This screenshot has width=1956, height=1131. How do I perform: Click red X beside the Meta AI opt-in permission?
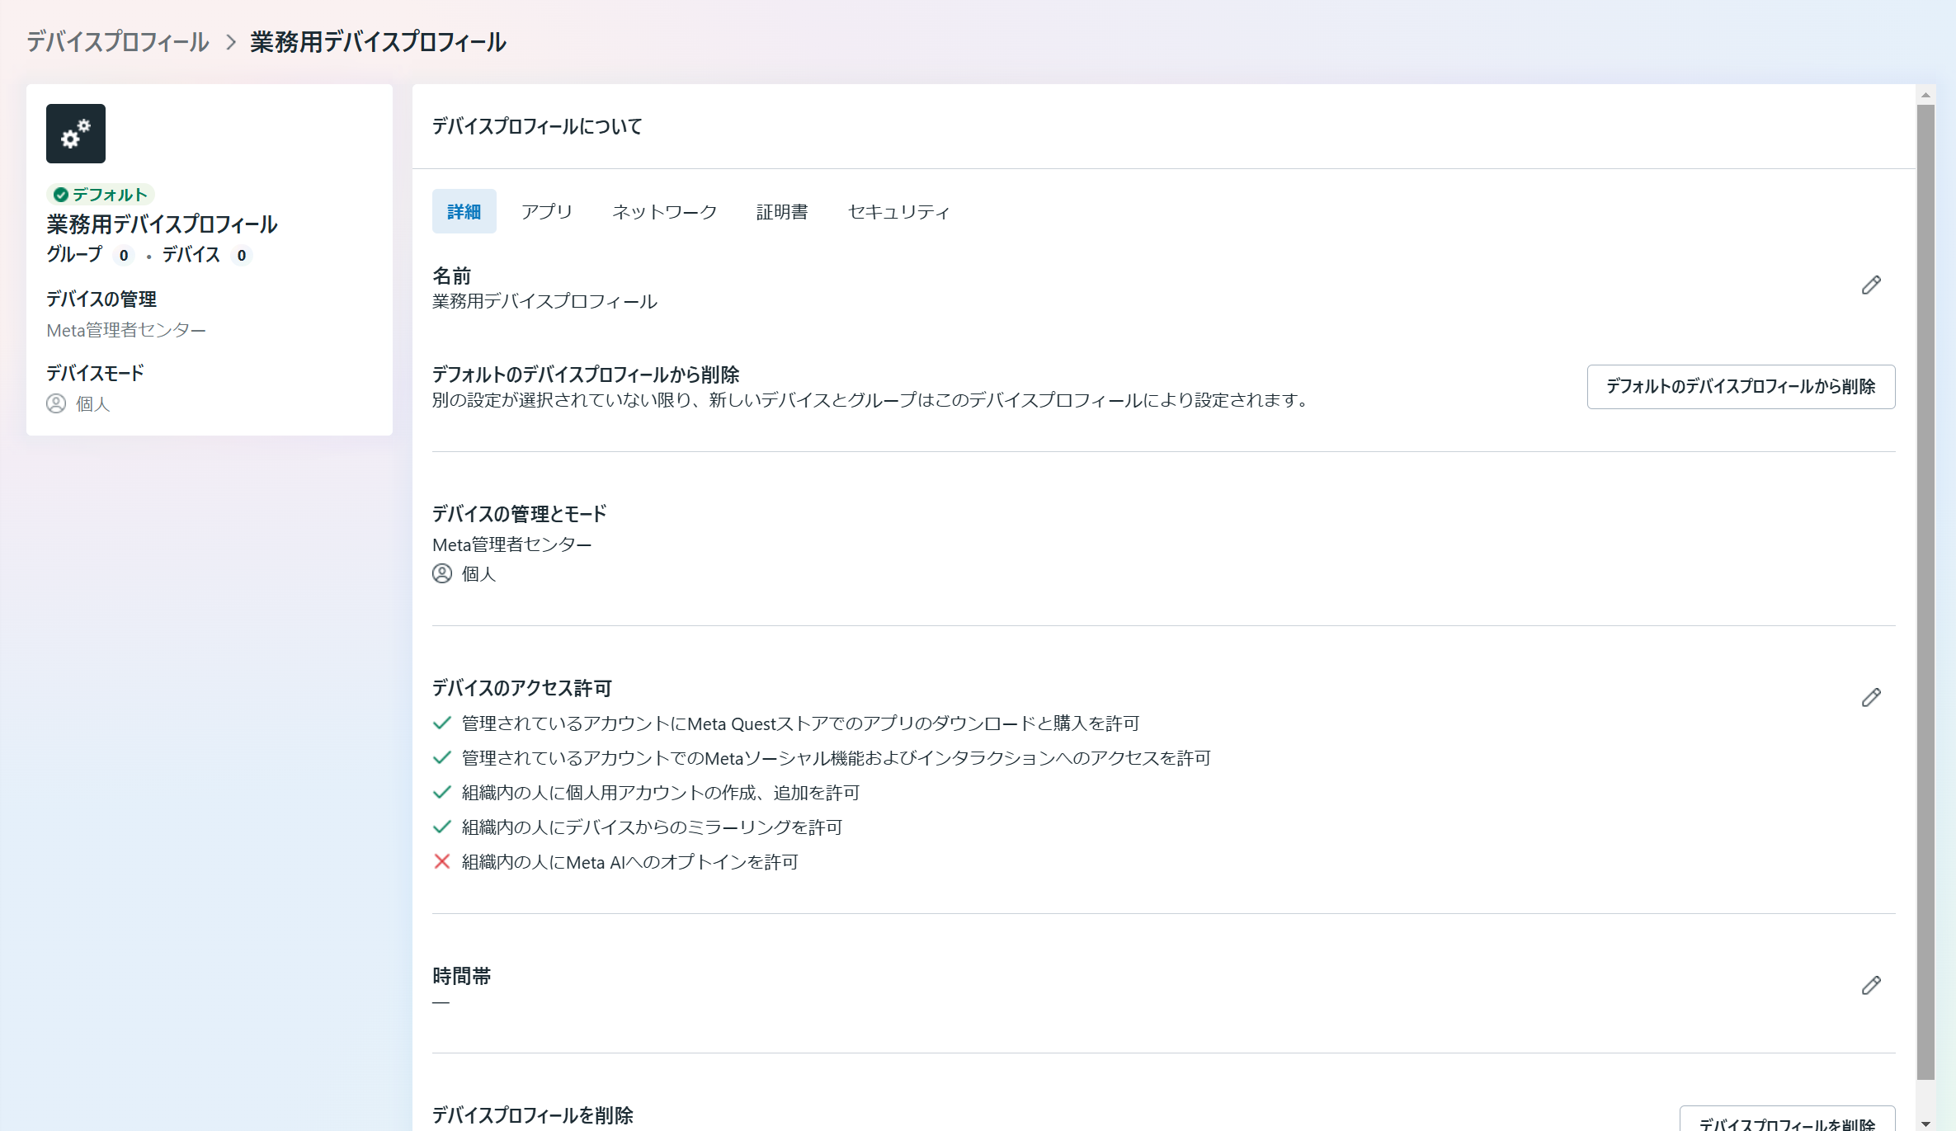pyautogui.click(x=442, y=861)
